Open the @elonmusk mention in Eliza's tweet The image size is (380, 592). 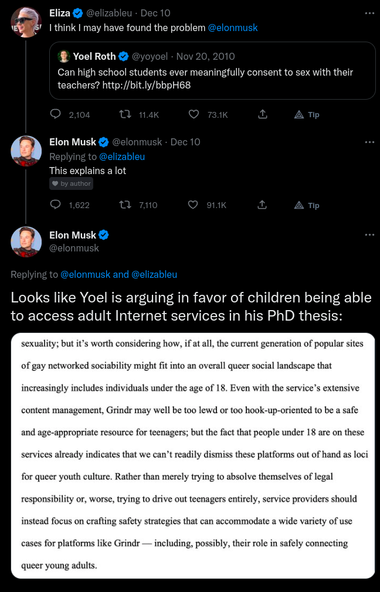(x=233, y=28)
